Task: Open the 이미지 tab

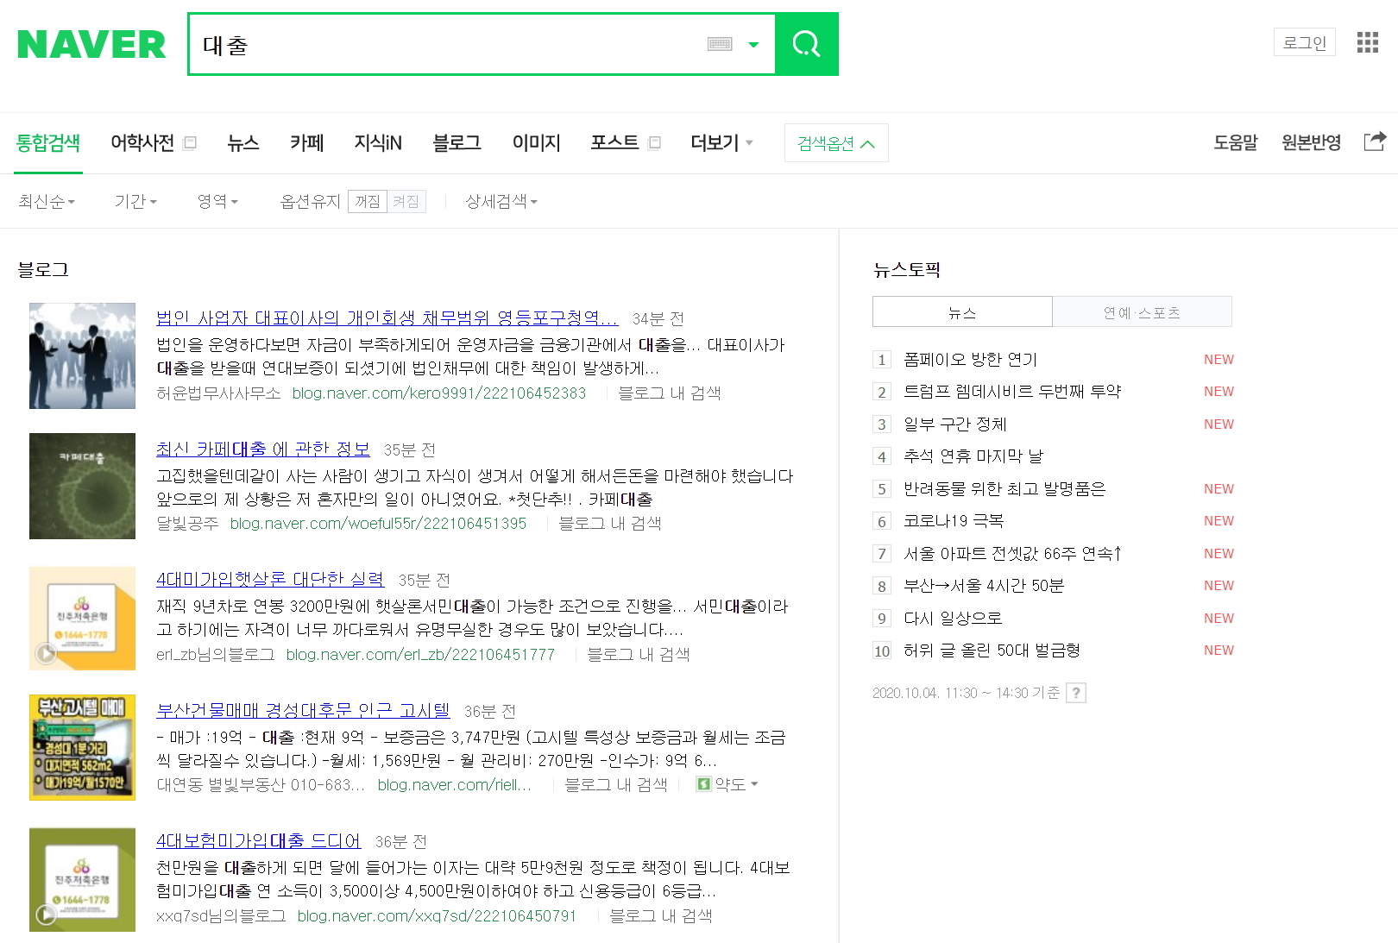Action: 536,142
